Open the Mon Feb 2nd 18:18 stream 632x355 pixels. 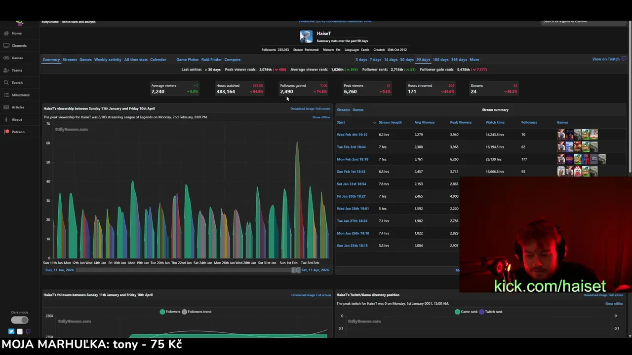click(353, 159)
